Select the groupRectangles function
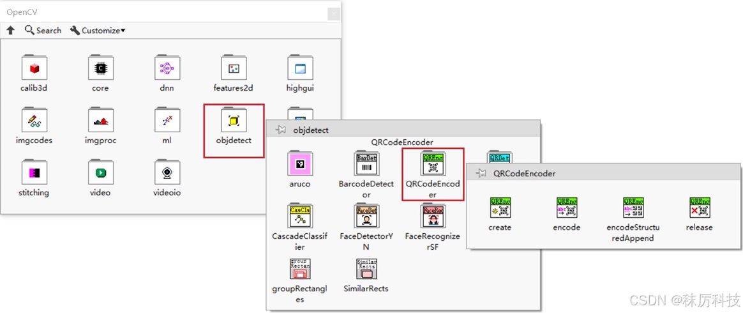Viewport: 743px width, 313px height. coord(300,269)
